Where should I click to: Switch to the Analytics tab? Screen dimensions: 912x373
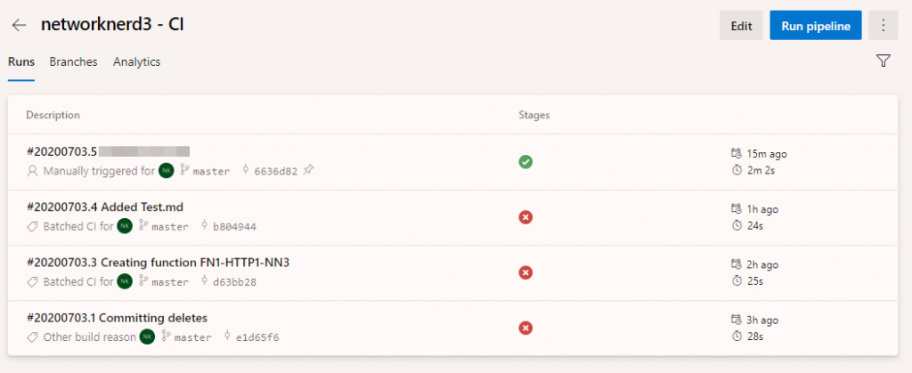tap(136, 61)
